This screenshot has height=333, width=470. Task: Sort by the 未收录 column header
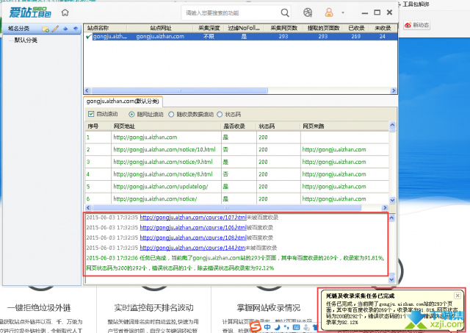383,28
